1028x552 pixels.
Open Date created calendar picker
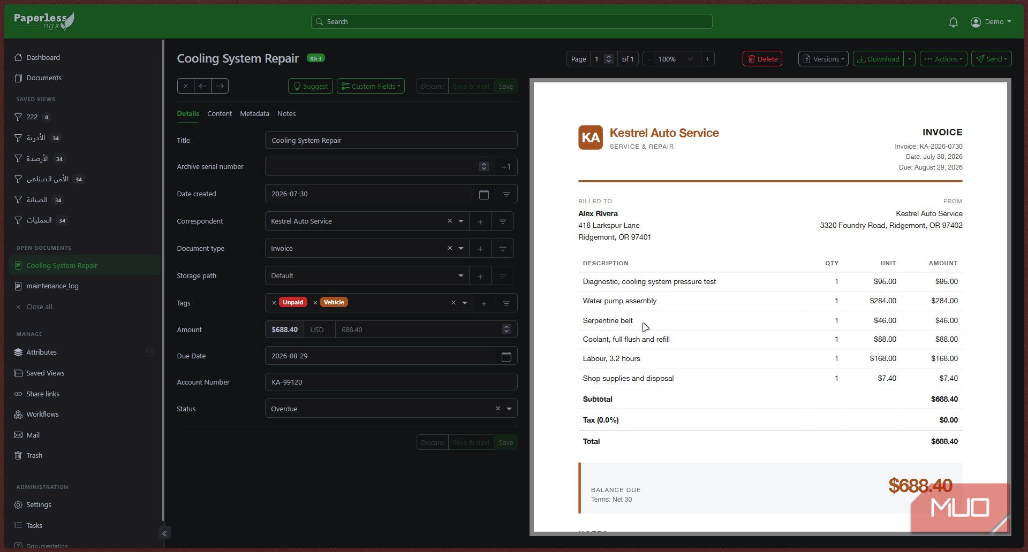(484, 194)
